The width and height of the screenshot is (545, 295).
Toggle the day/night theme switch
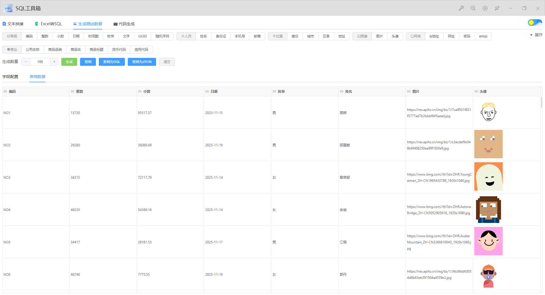coord(534,23)
